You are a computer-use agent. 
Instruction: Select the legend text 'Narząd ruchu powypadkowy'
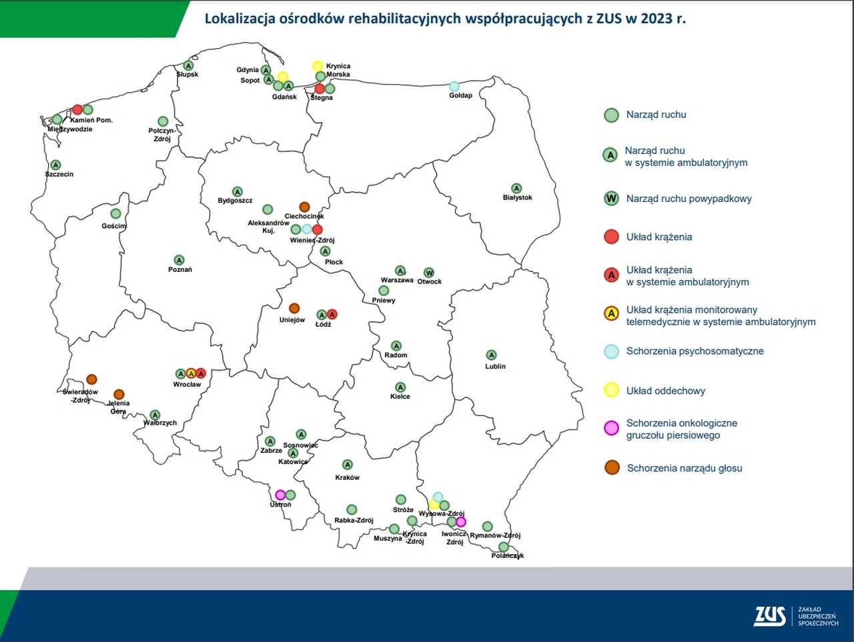tap(689, 199)
